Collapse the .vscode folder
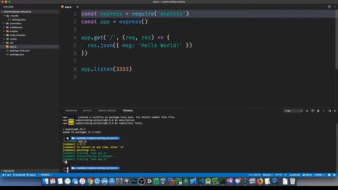338x190 pixels. (30, 16)
